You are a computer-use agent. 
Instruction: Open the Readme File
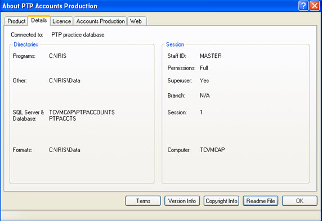[x=261, y=201]
